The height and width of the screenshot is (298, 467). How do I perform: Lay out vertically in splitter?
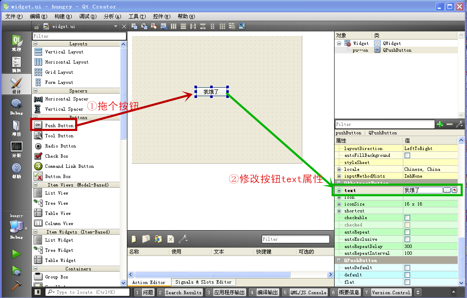click(203, 26)
